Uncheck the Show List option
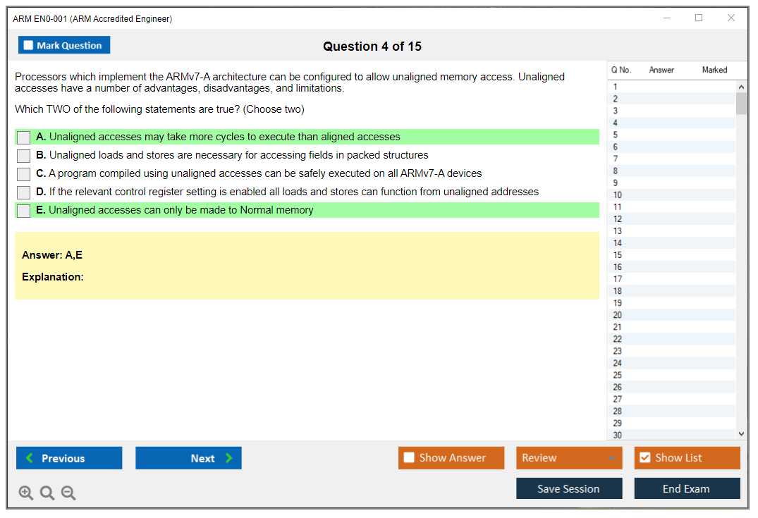 pos(644,458)
